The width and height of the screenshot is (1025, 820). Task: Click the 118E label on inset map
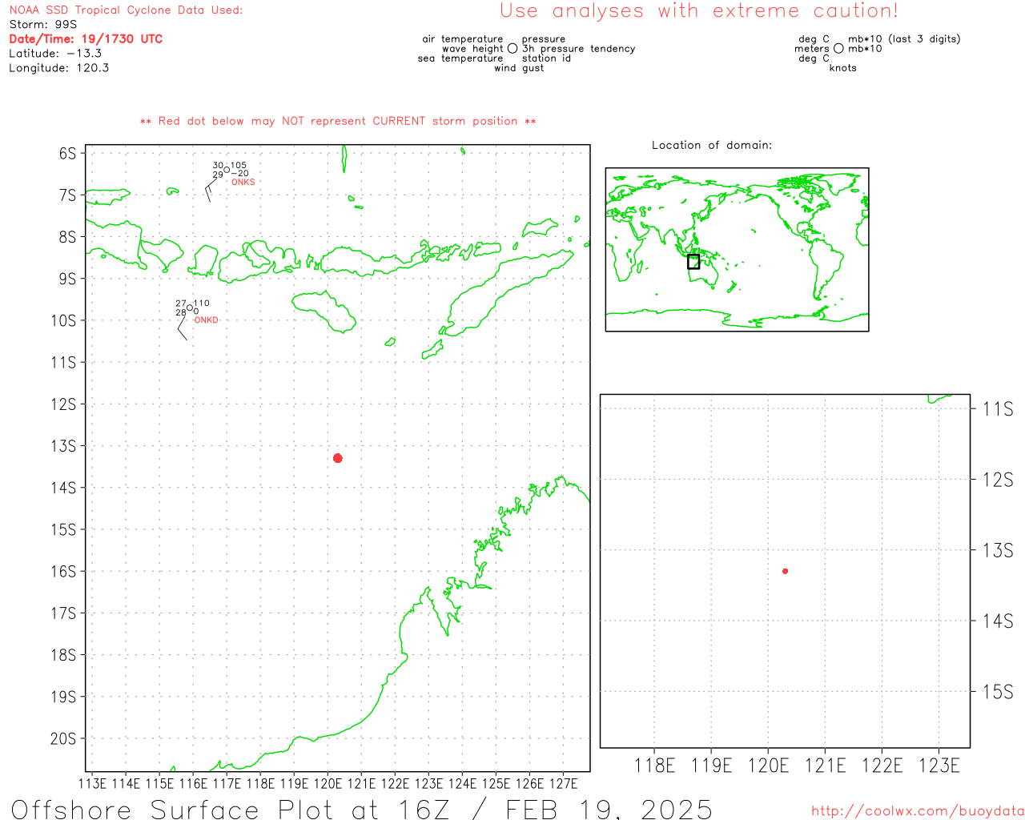tap(654, 766)
